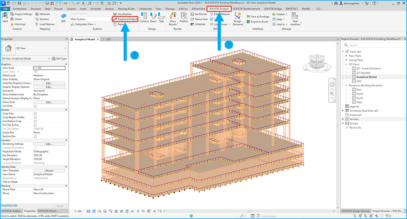The width and height of the screenshot is (407, 219).
Task: Click the Apply button in Properties
Action: pyautogui.click(x=60, y=206)
